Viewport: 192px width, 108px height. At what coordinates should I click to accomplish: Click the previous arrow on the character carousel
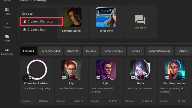tap(25, 78)
